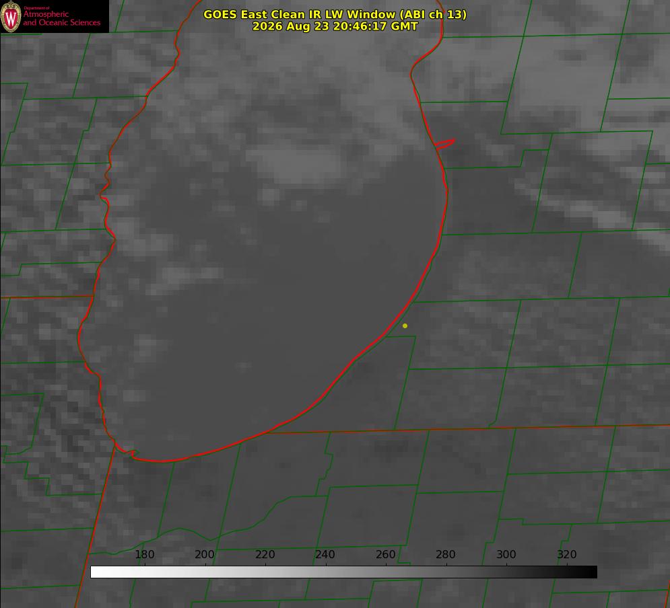Click the University of Wisconsin crest logo
Viewport: 670px width, 608px height.
coord(11,16)
